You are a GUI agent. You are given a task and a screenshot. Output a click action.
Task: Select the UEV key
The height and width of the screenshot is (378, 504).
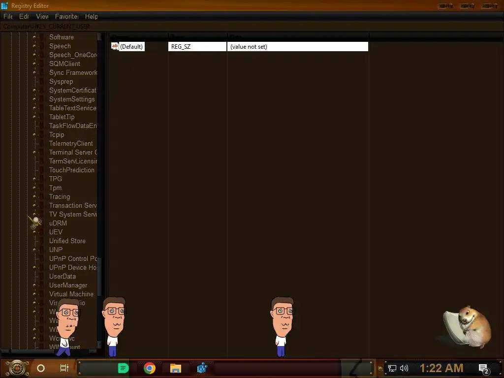(56, 232)
